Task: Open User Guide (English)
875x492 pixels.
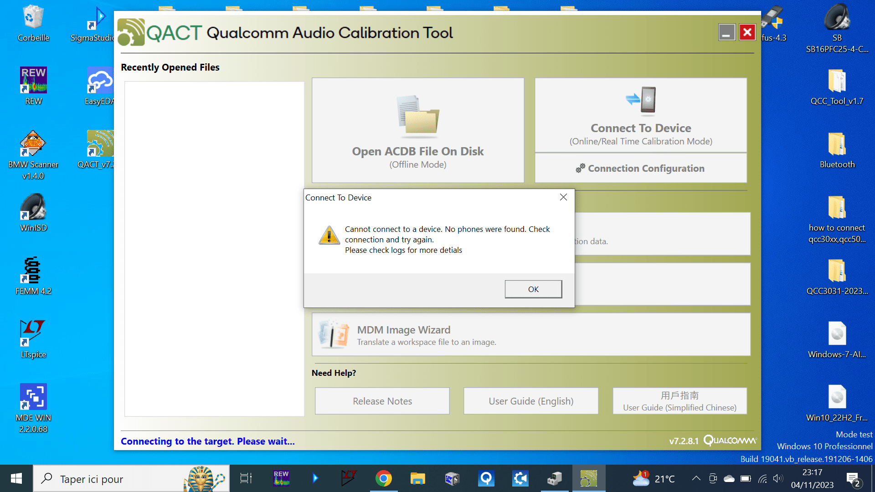Action: point(531,401)
